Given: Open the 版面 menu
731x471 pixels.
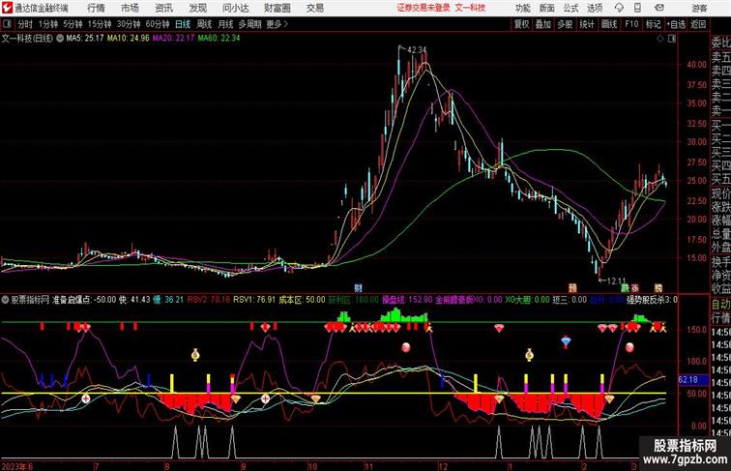Looking at the screenshot, I should pyautogui.click(x=547, y=8).
